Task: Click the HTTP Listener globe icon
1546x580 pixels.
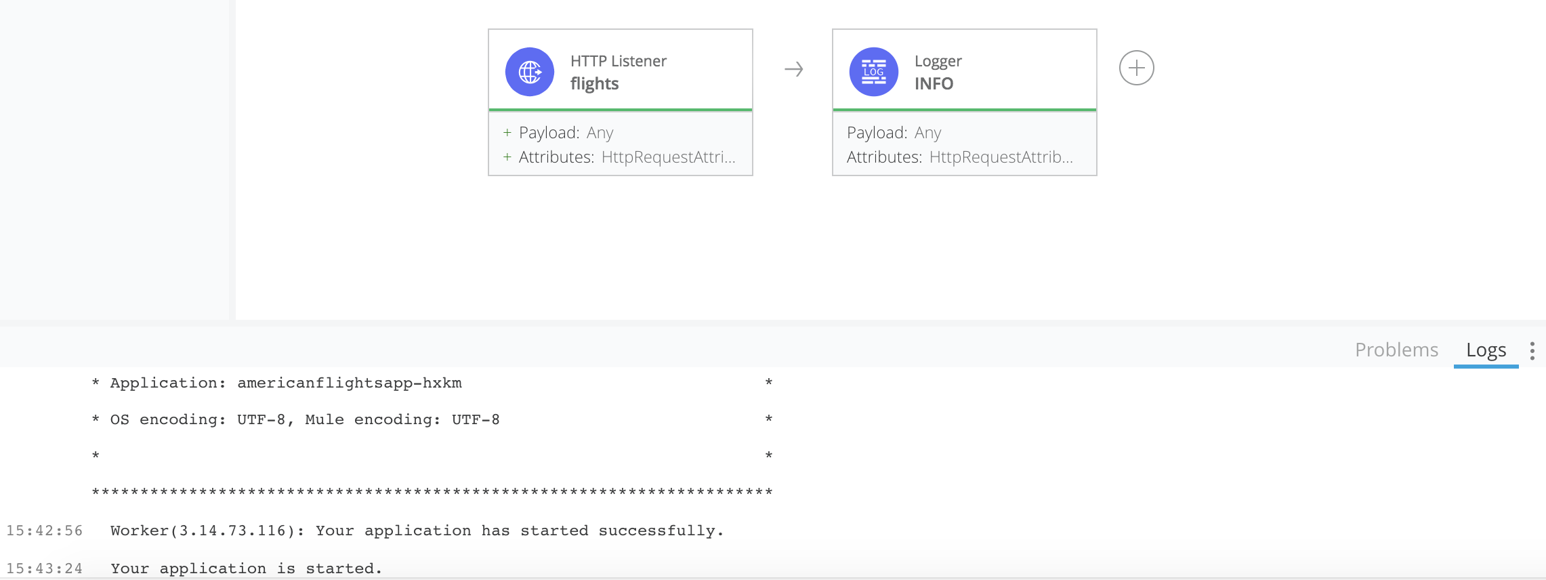Action: [530, 72]
